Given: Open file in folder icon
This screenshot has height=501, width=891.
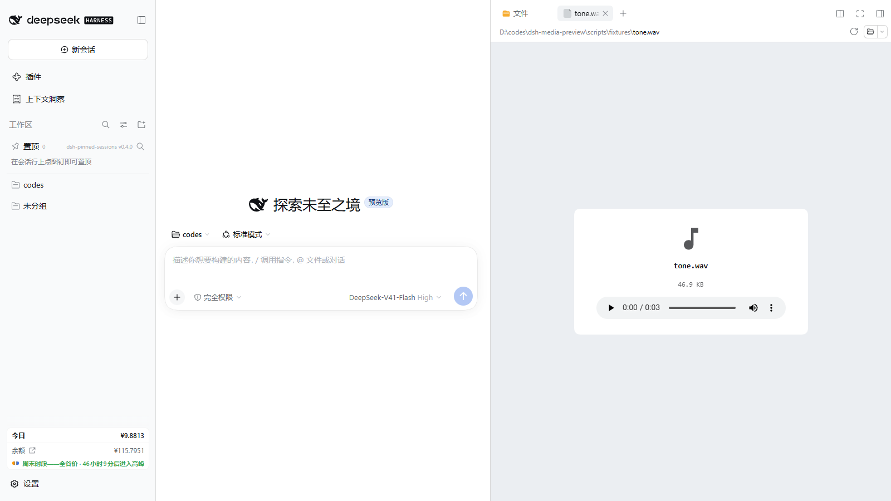Looking at the screenshot, I should (x=870, y=32).
